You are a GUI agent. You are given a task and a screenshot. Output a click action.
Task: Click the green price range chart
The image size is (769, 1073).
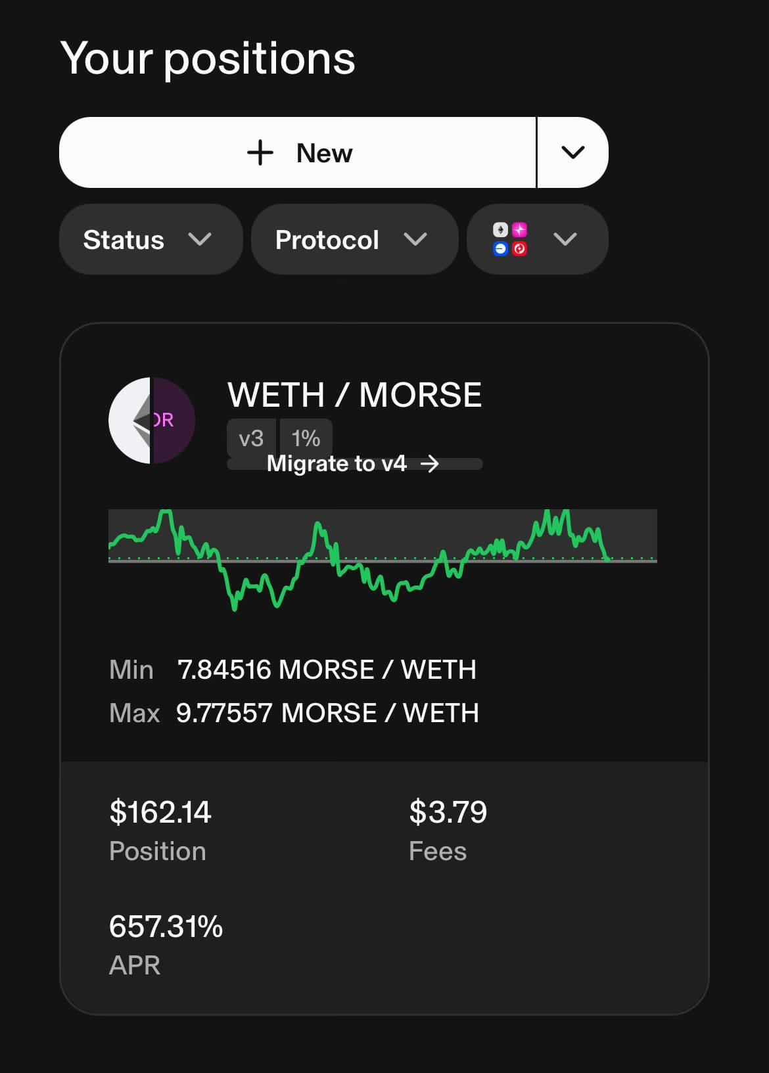tap(383, 560)
